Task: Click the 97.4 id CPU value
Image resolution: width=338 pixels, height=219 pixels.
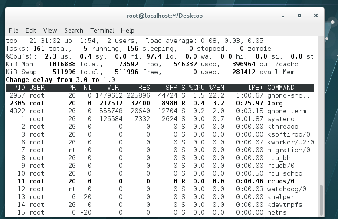Action: click(x=154, y=56)
